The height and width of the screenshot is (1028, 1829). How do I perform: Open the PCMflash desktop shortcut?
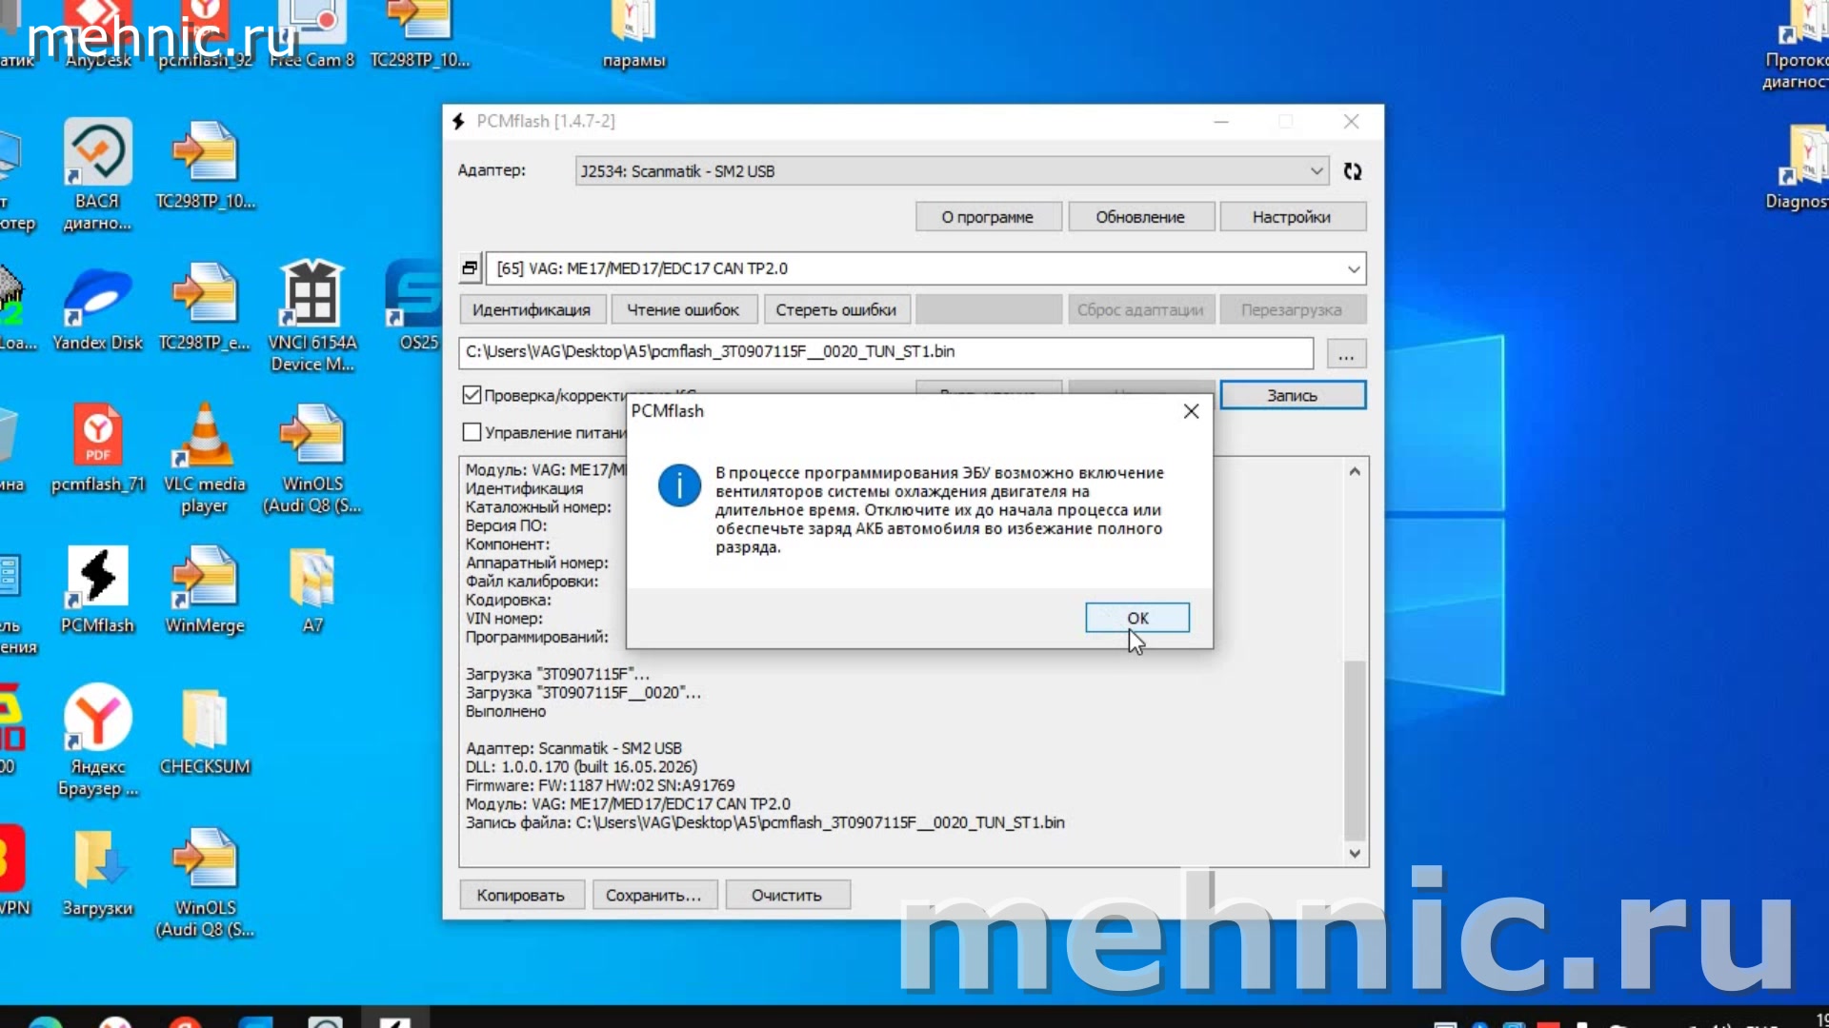point(98,590)
